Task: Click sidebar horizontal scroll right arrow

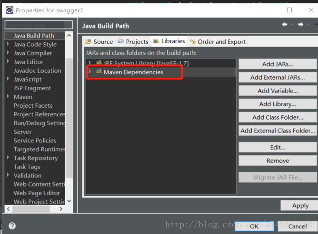Action: (x=61, y=209)
